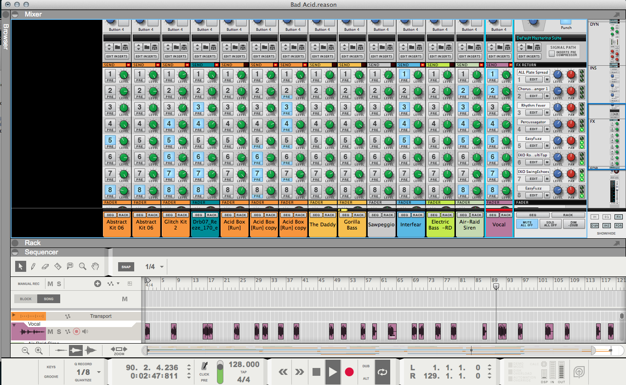This screenshot has width=626, height=385.
Task: Select the Razor tool
Action: (57, 266)
